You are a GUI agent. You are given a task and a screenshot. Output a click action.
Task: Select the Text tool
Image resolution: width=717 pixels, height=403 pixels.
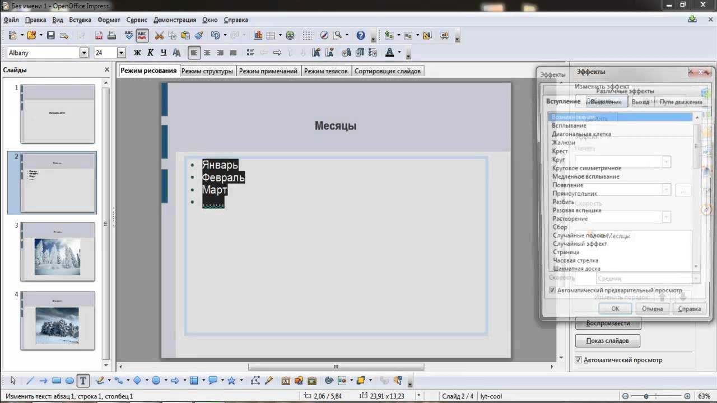pos(83,381)
